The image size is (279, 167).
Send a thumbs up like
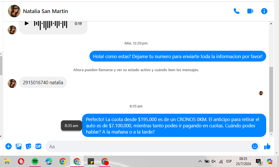click(267, 146)
